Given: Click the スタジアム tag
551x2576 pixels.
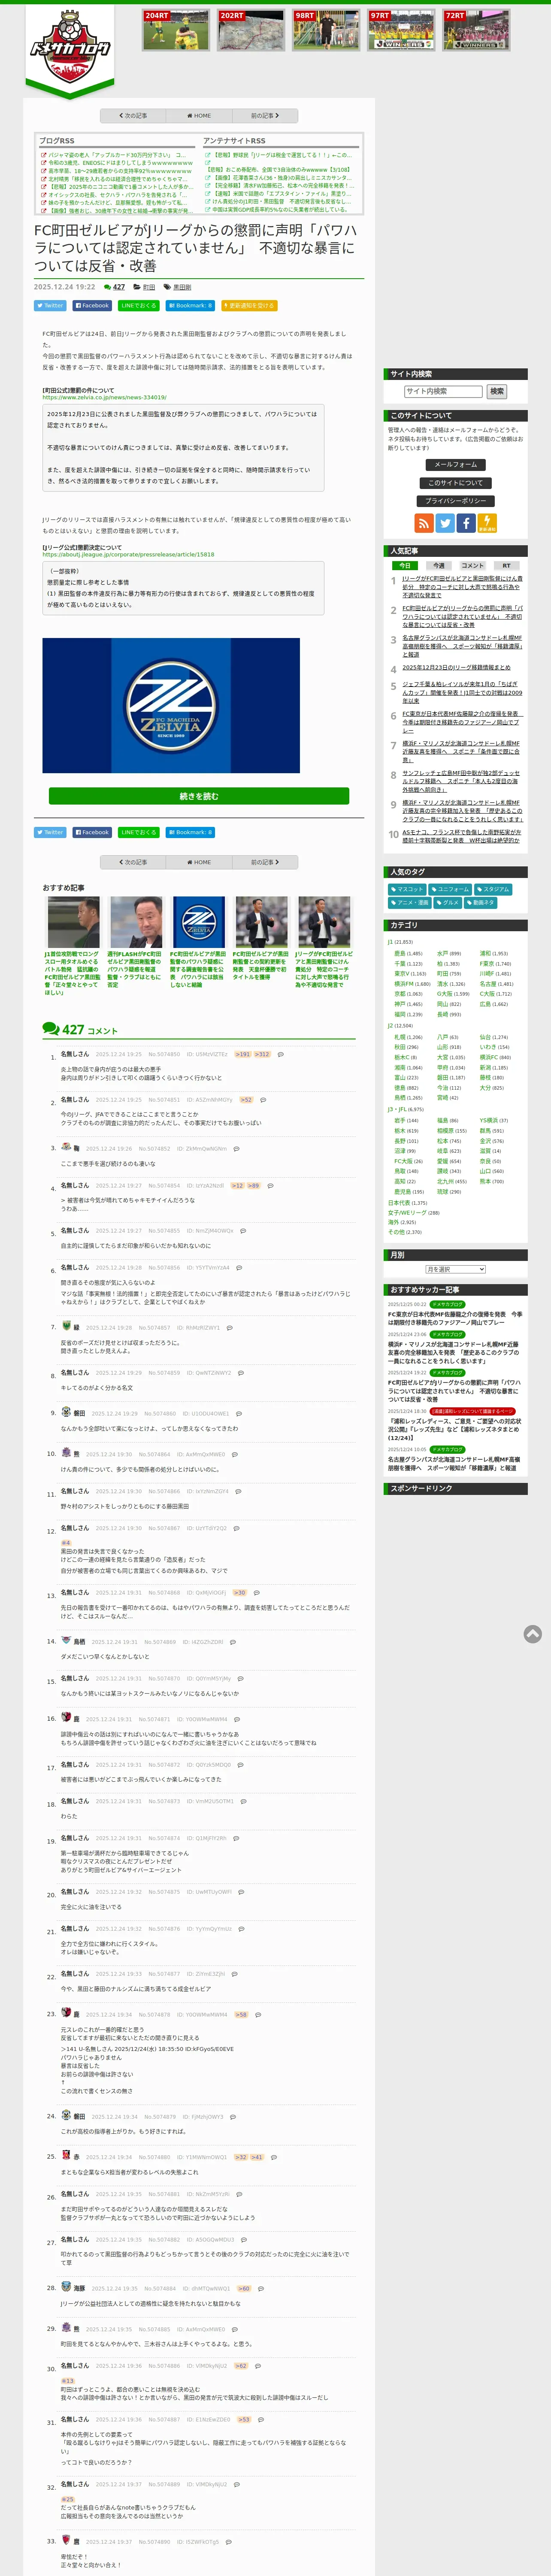Looking at the screenshot, I should click(494, 889).
